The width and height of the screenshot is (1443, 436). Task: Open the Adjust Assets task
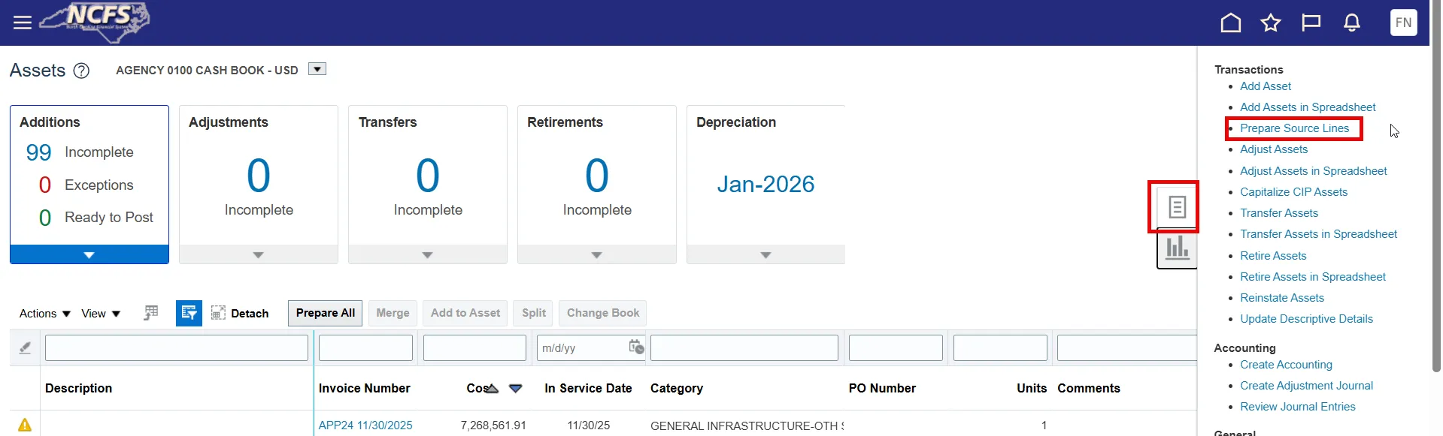[x=1274, y=149]
